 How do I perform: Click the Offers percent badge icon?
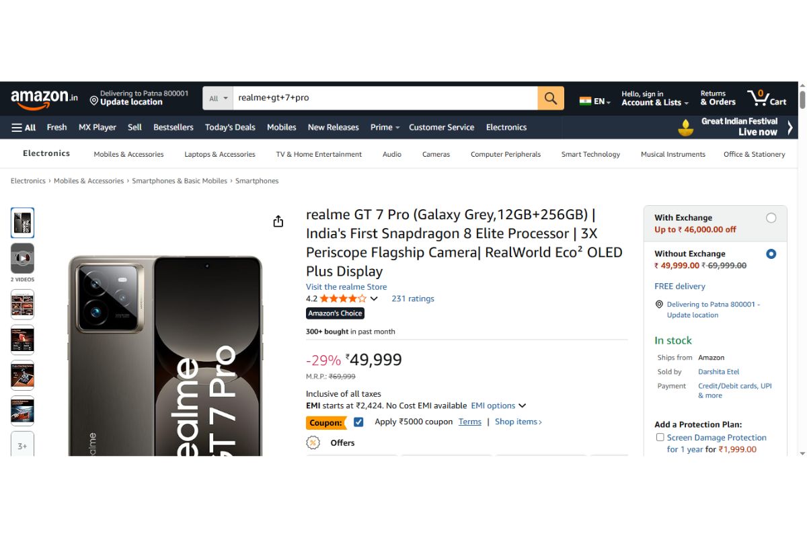point(313,443)
